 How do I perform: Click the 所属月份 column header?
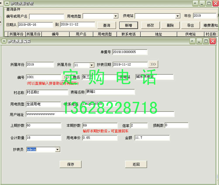(x=34, y=34)
